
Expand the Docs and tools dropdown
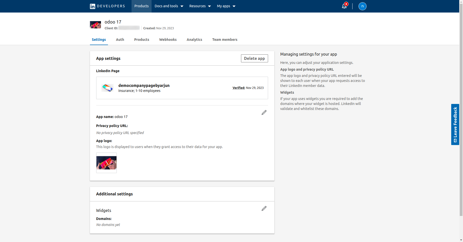pyautogui.click(x=169, y=6)
